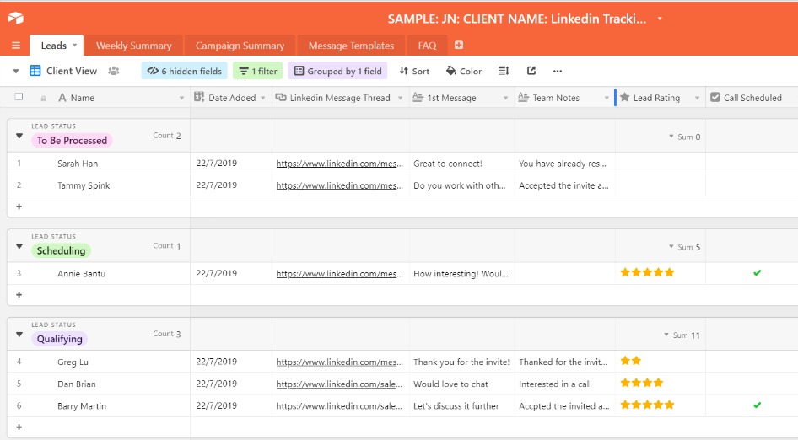The width and height of the screenshot is (798, 440).
Task: Click the Airtable logo icon
Action: [x=16, y=18]
